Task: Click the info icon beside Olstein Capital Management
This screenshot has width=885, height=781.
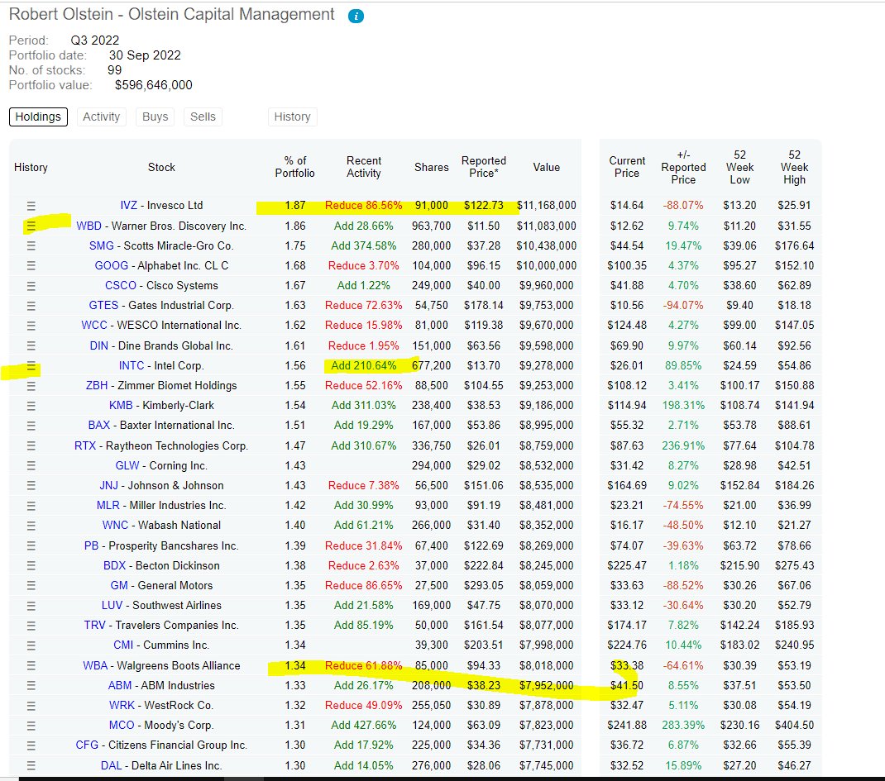Action: 356,15
